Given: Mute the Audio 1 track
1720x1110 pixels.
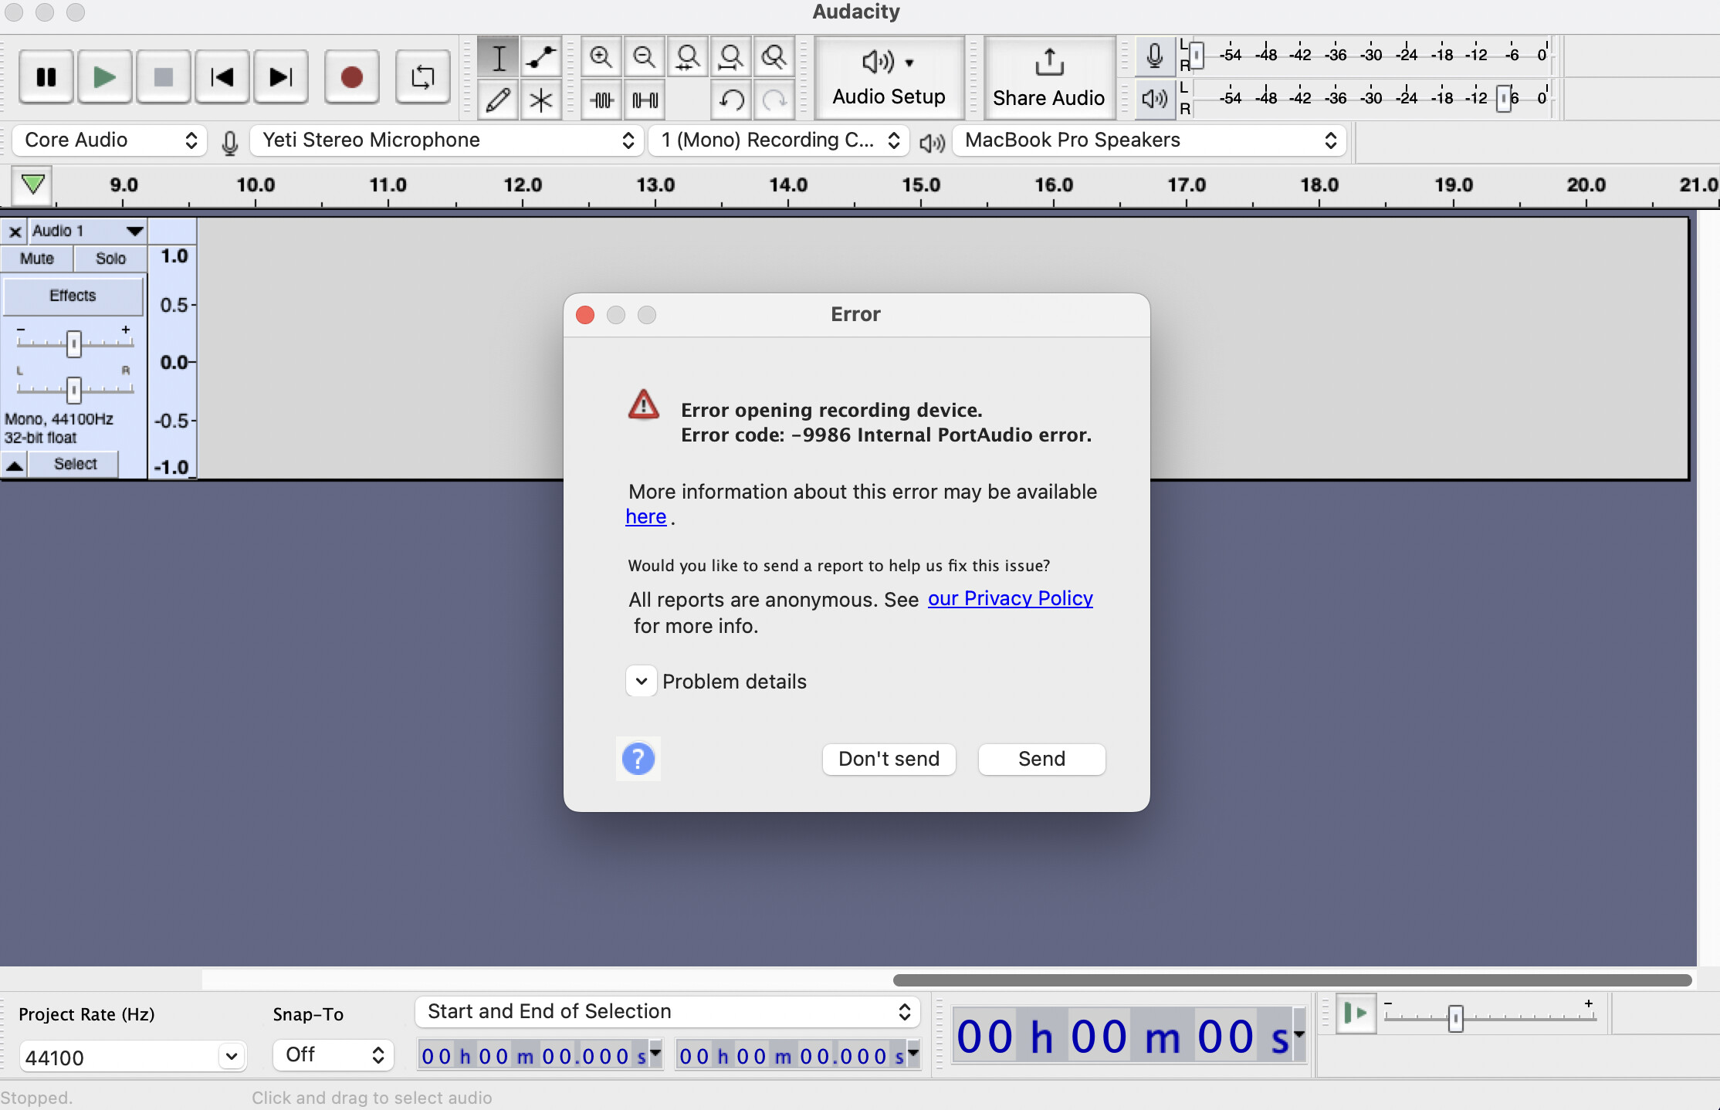Looking at the screenshot, I should pyautogui.click(x=37, y=259).
